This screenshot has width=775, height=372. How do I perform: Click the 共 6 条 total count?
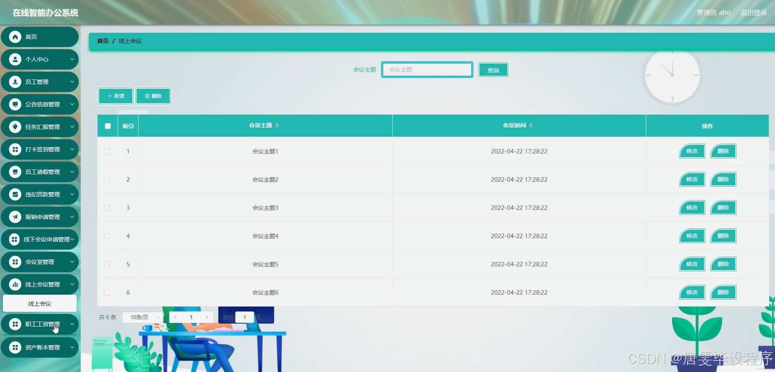(108, 317)
